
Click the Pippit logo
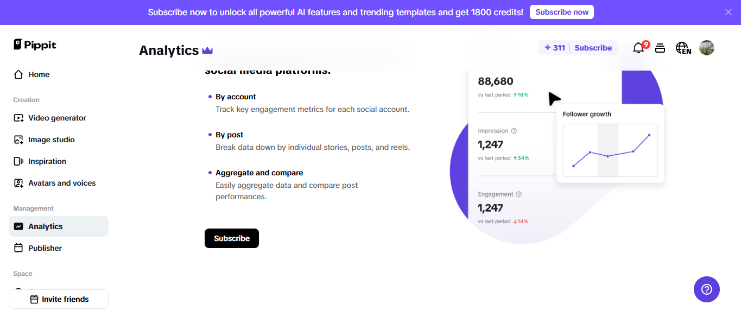point(35,45)
